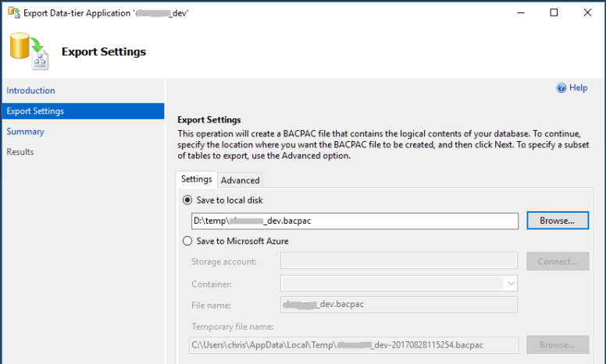Click the Storage account text field

tap(398, 262)
